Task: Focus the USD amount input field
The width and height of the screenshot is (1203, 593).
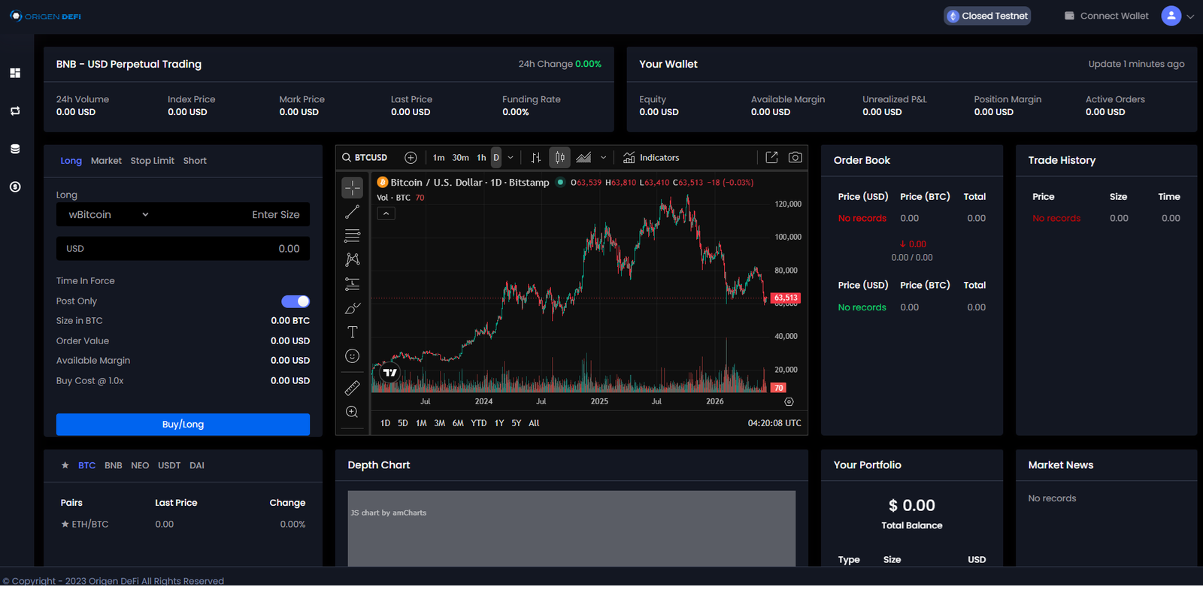Action: tap(183, 249)
